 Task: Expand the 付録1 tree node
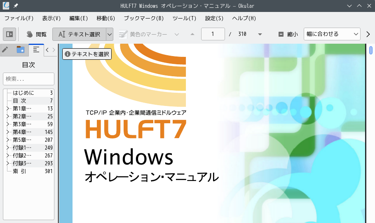[8, 148]
